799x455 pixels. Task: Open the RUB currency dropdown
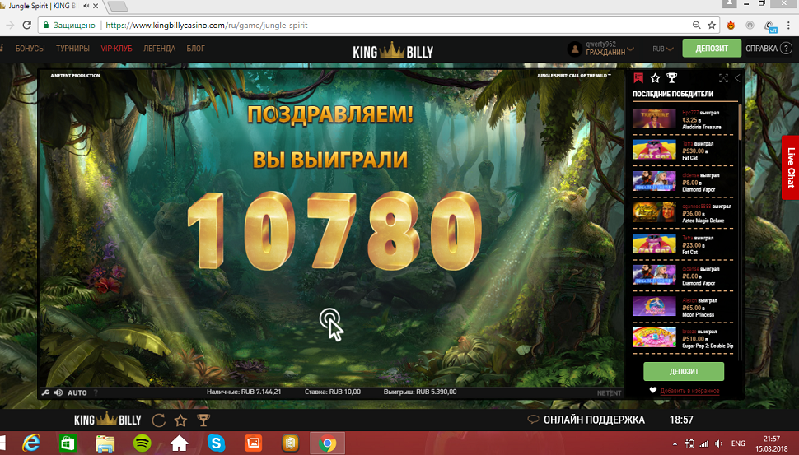(663, 49)
